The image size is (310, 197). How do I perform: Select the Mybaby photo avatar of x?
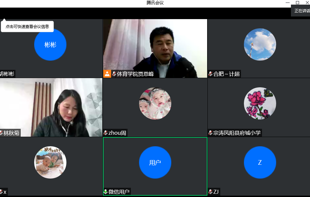(x=50, y=162)
